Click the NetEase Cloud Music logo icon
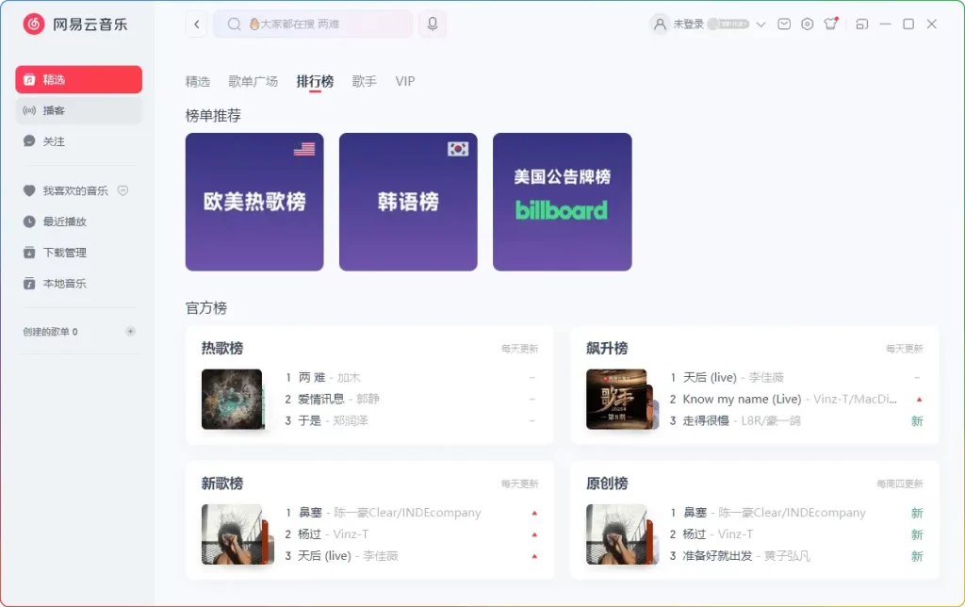 click(x=34, y=24)
